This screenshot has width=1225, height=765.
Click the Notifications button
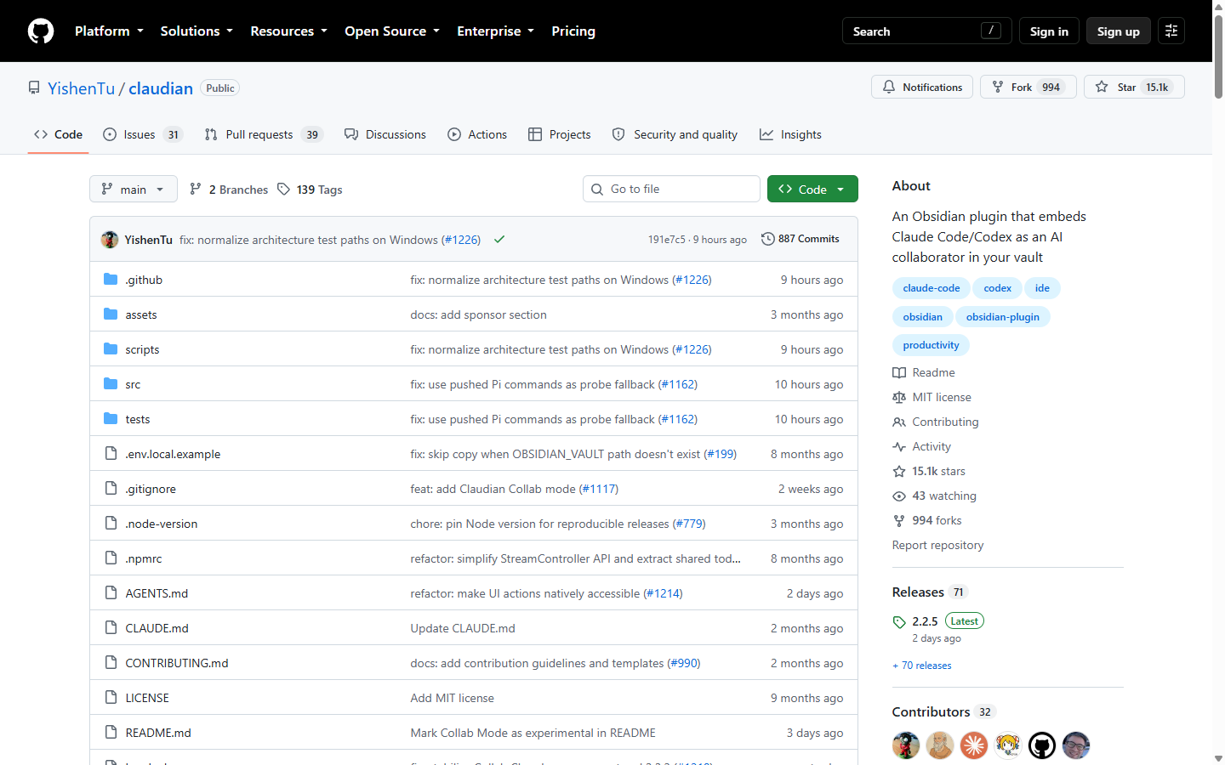pyautogui.click(x=922, y=87)
